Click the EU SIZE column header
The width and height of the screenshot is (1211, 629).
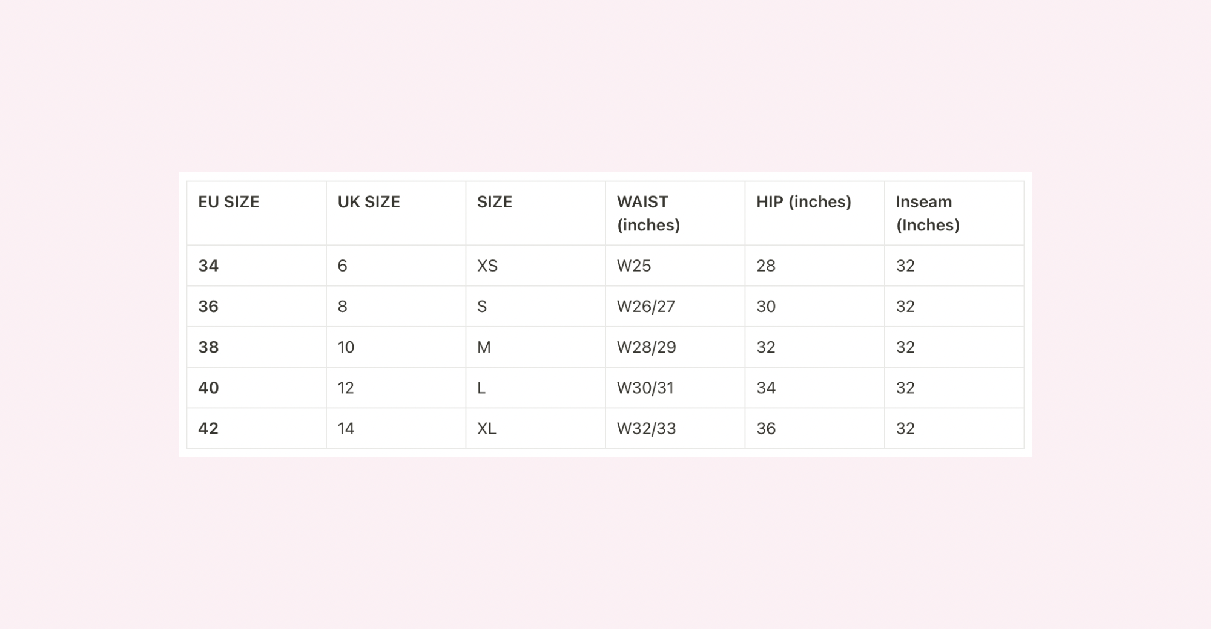[229, 202]
